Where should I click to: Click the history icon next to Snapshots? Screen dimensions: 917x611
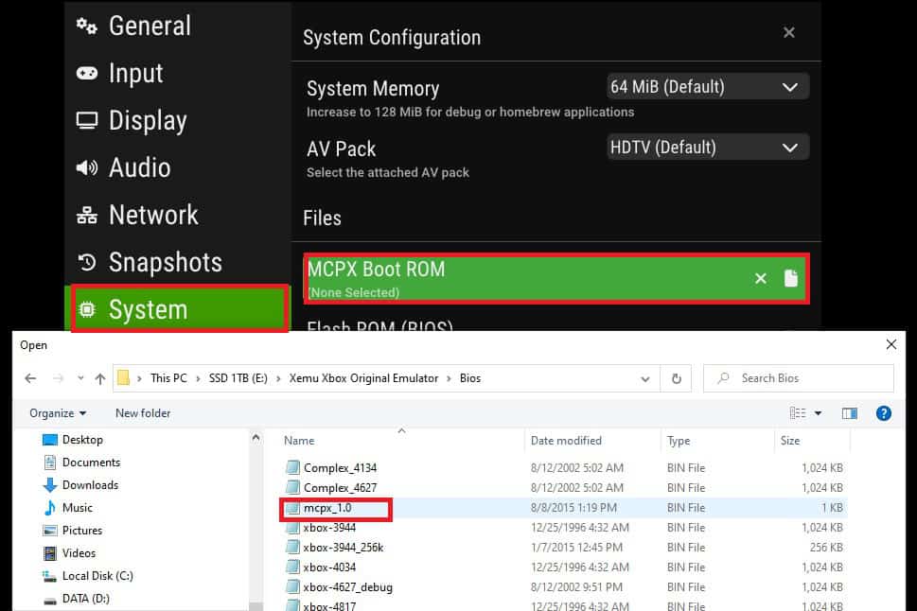[86, 263]
